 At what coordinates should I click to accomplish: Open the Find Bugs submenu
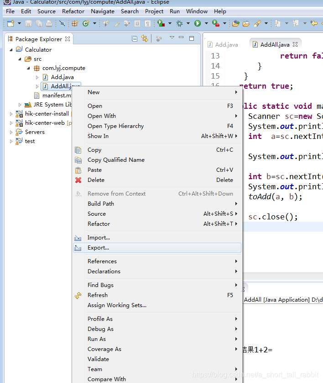coord(157,285)
